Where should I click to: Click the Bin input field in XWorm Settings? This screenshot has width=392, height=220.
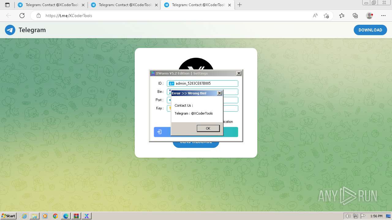pyautogui.click(x=202, y=92)
